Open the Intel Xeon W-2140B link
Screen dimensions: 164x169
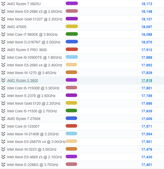[33, 134]
